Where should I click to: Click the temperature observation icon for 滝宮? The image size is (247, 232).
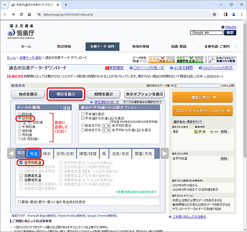tap(196, 132)
